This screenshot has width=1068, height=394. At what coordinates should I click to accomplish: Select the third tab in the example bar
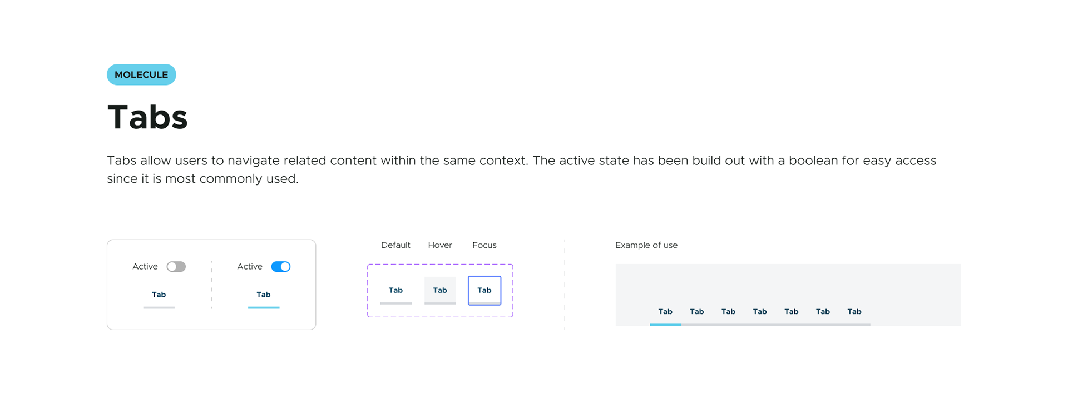[728, 312]
